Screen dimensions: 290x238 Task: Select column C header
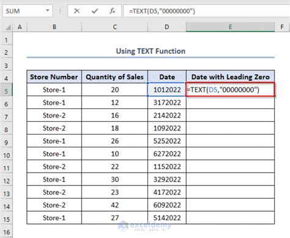coord(115,27)
